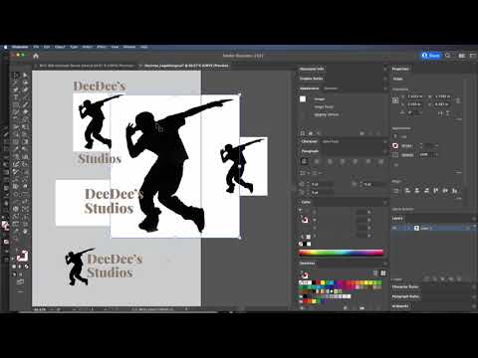The height and width of the screenshot is (358, 478).
Task: Open the File menu
Action: pyautogui.click(x=36, y=47)
